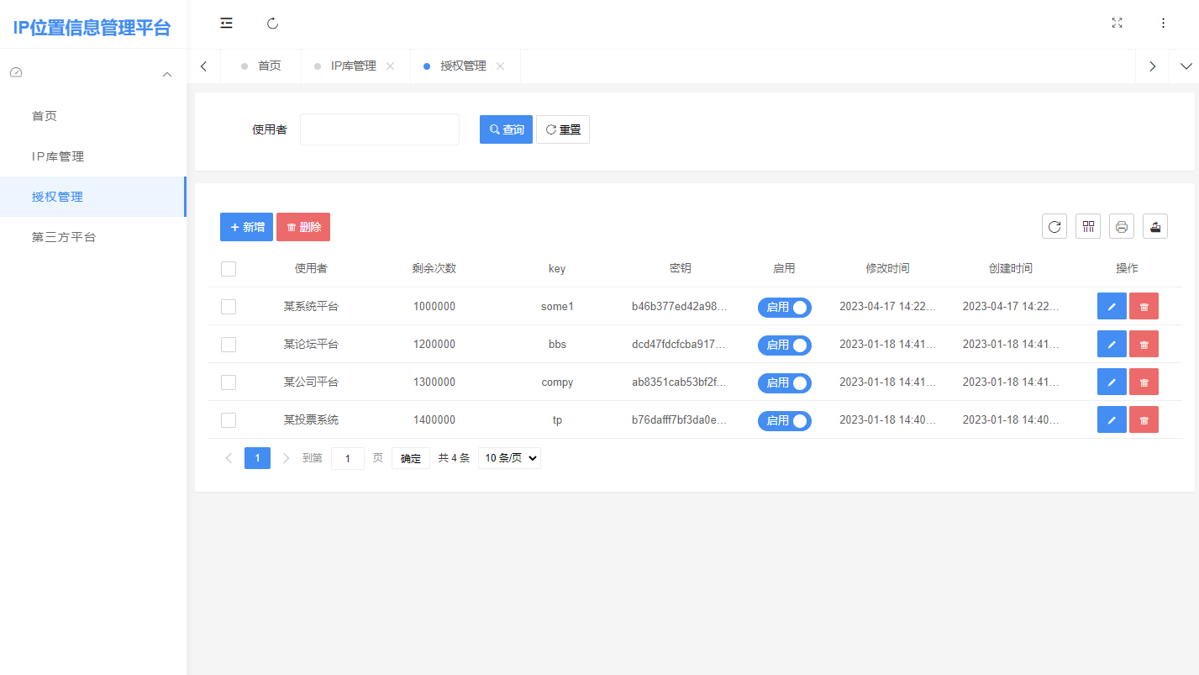Toggle the 启用 switch for 某投票系统
Viewport: 1199px width, 675px height.
[784, 420]
